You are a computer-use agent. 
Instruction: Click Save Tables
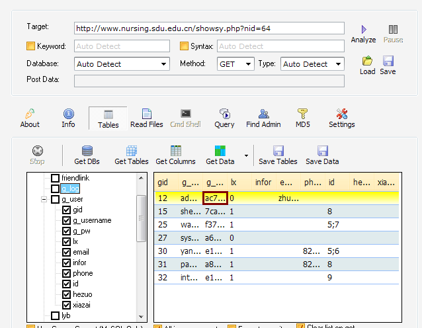click(x=278, y=155)
